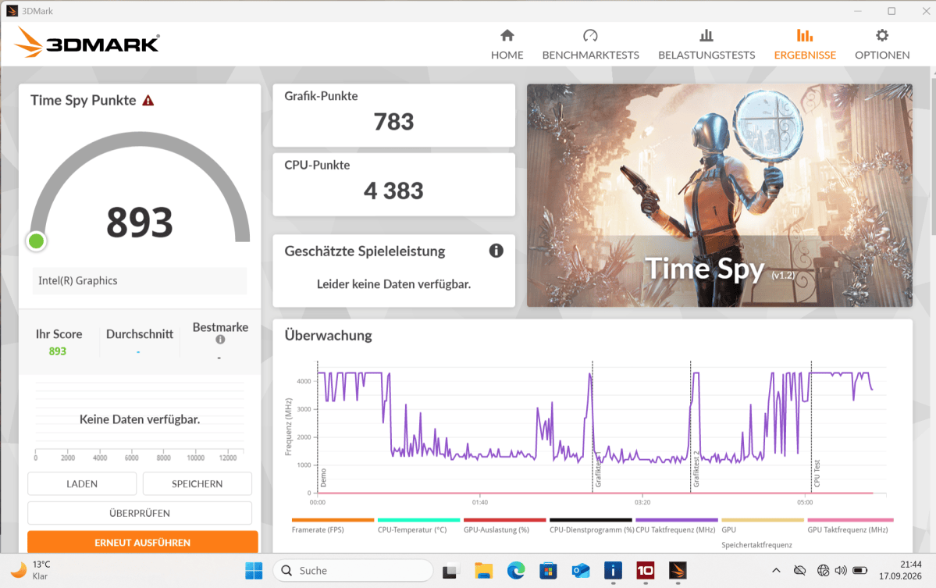Viewport: 936px width, 588px height.
Task: Open Outlook from taskbar
Action: pos(580,571)
